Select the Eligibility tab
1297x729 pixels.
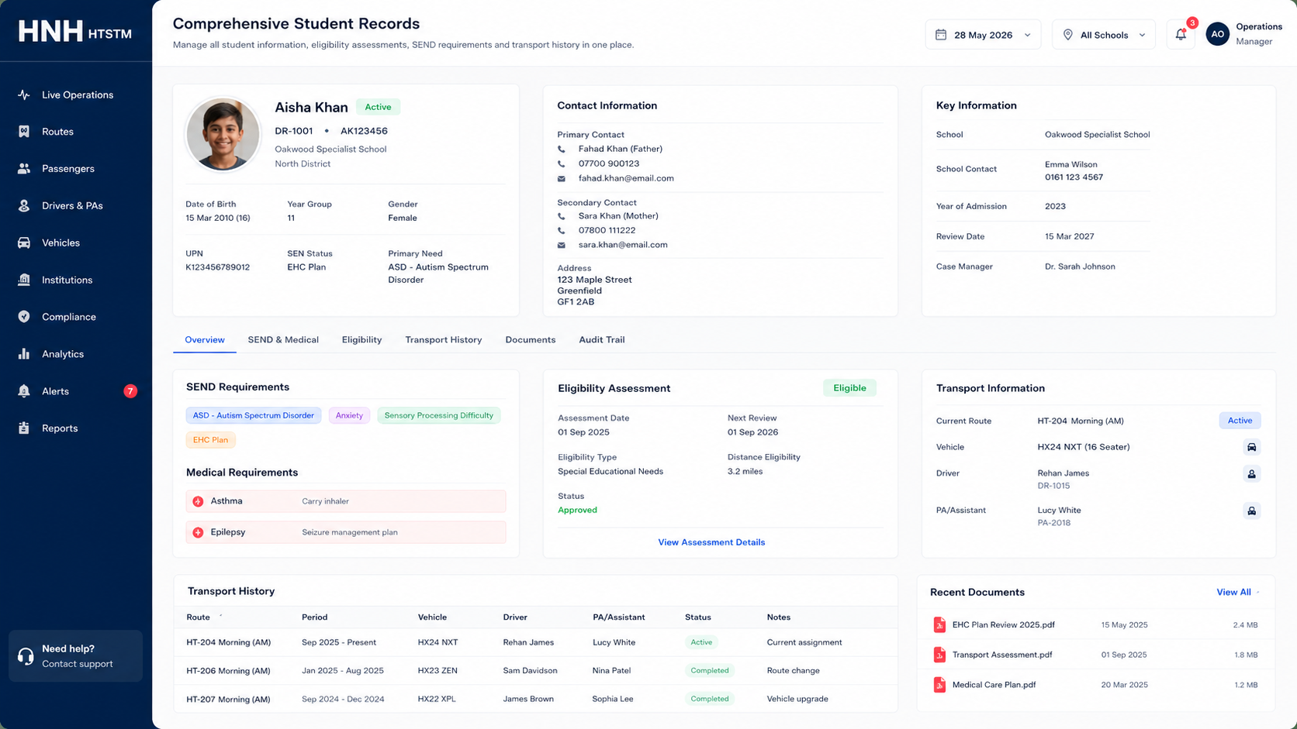coord(361,339)
